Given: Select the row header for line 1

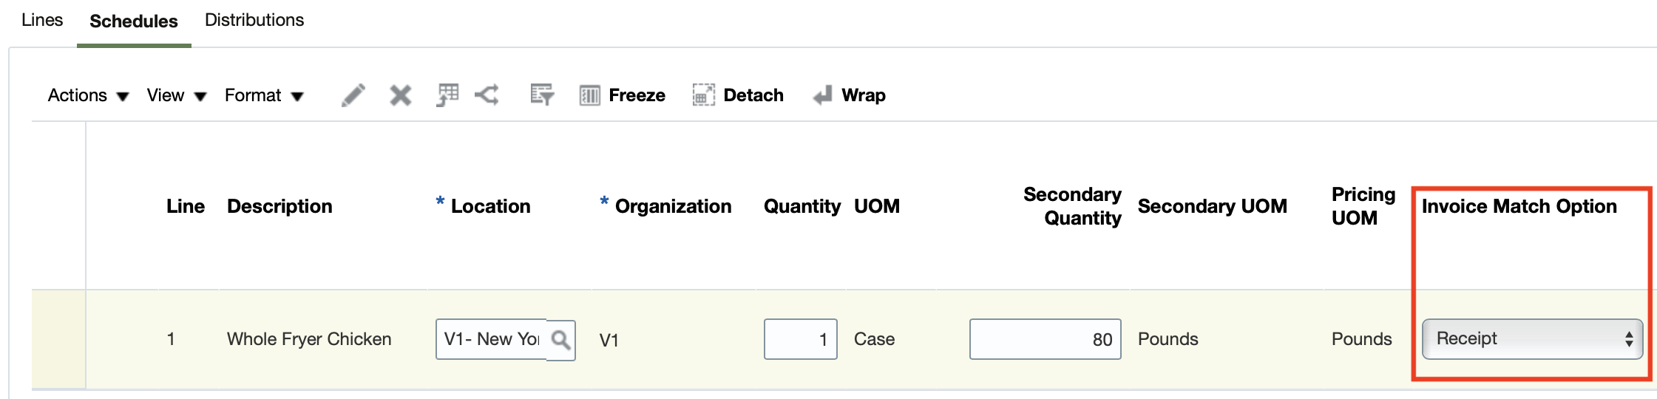Looking at the screenshot, I should [58, 339].
